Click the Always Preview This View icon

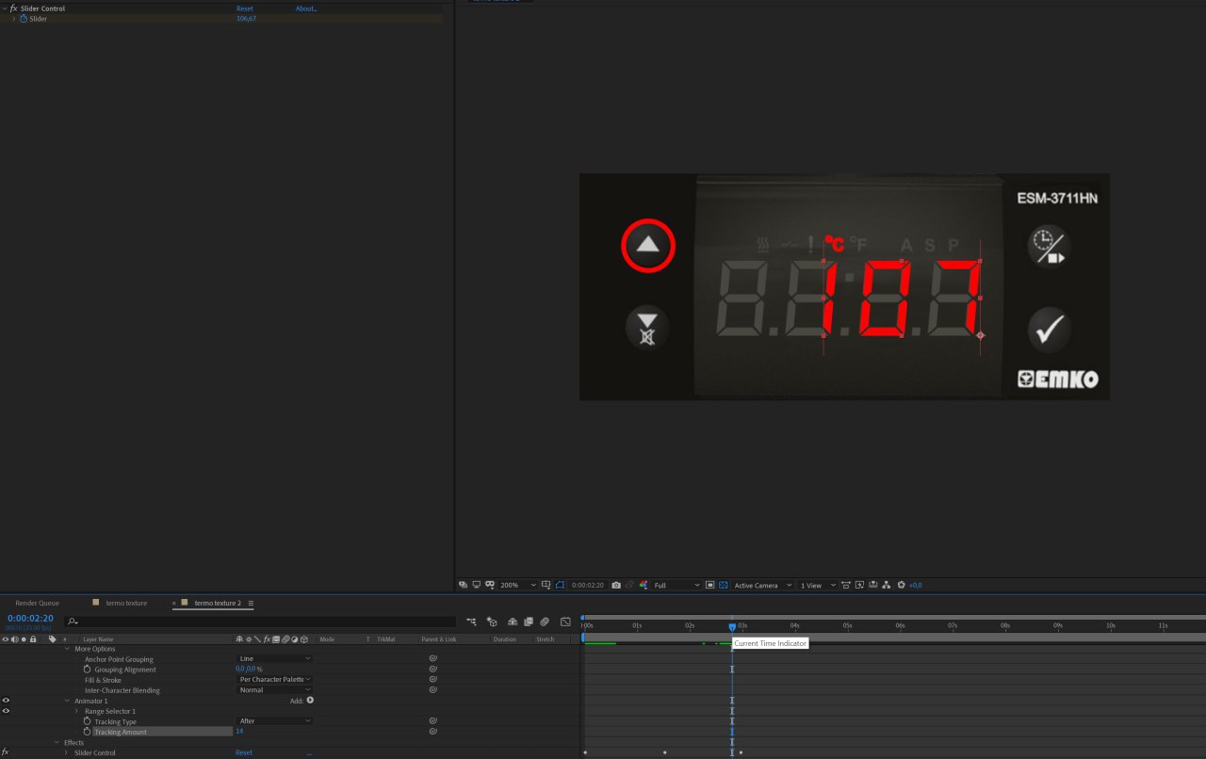(463, 585)
